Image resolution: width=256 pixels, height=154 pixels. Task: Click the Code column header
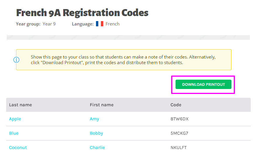176,105
